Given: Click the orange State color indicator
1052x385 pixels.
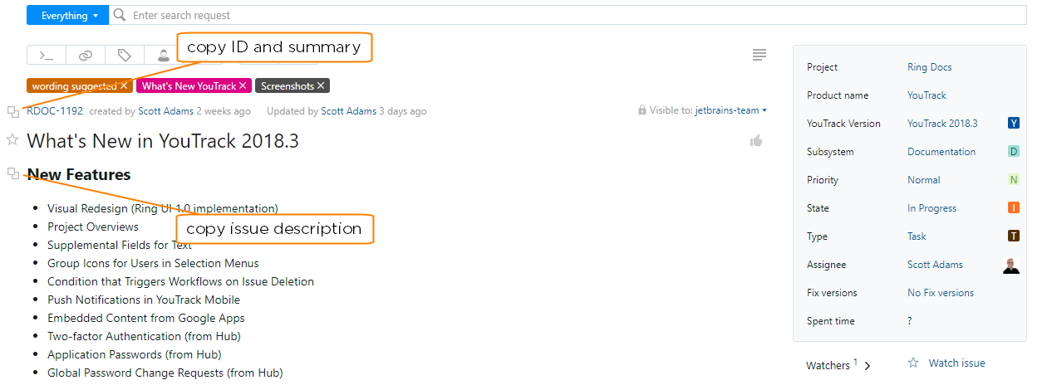Looking at the screenshot, I should [1014, 208].
